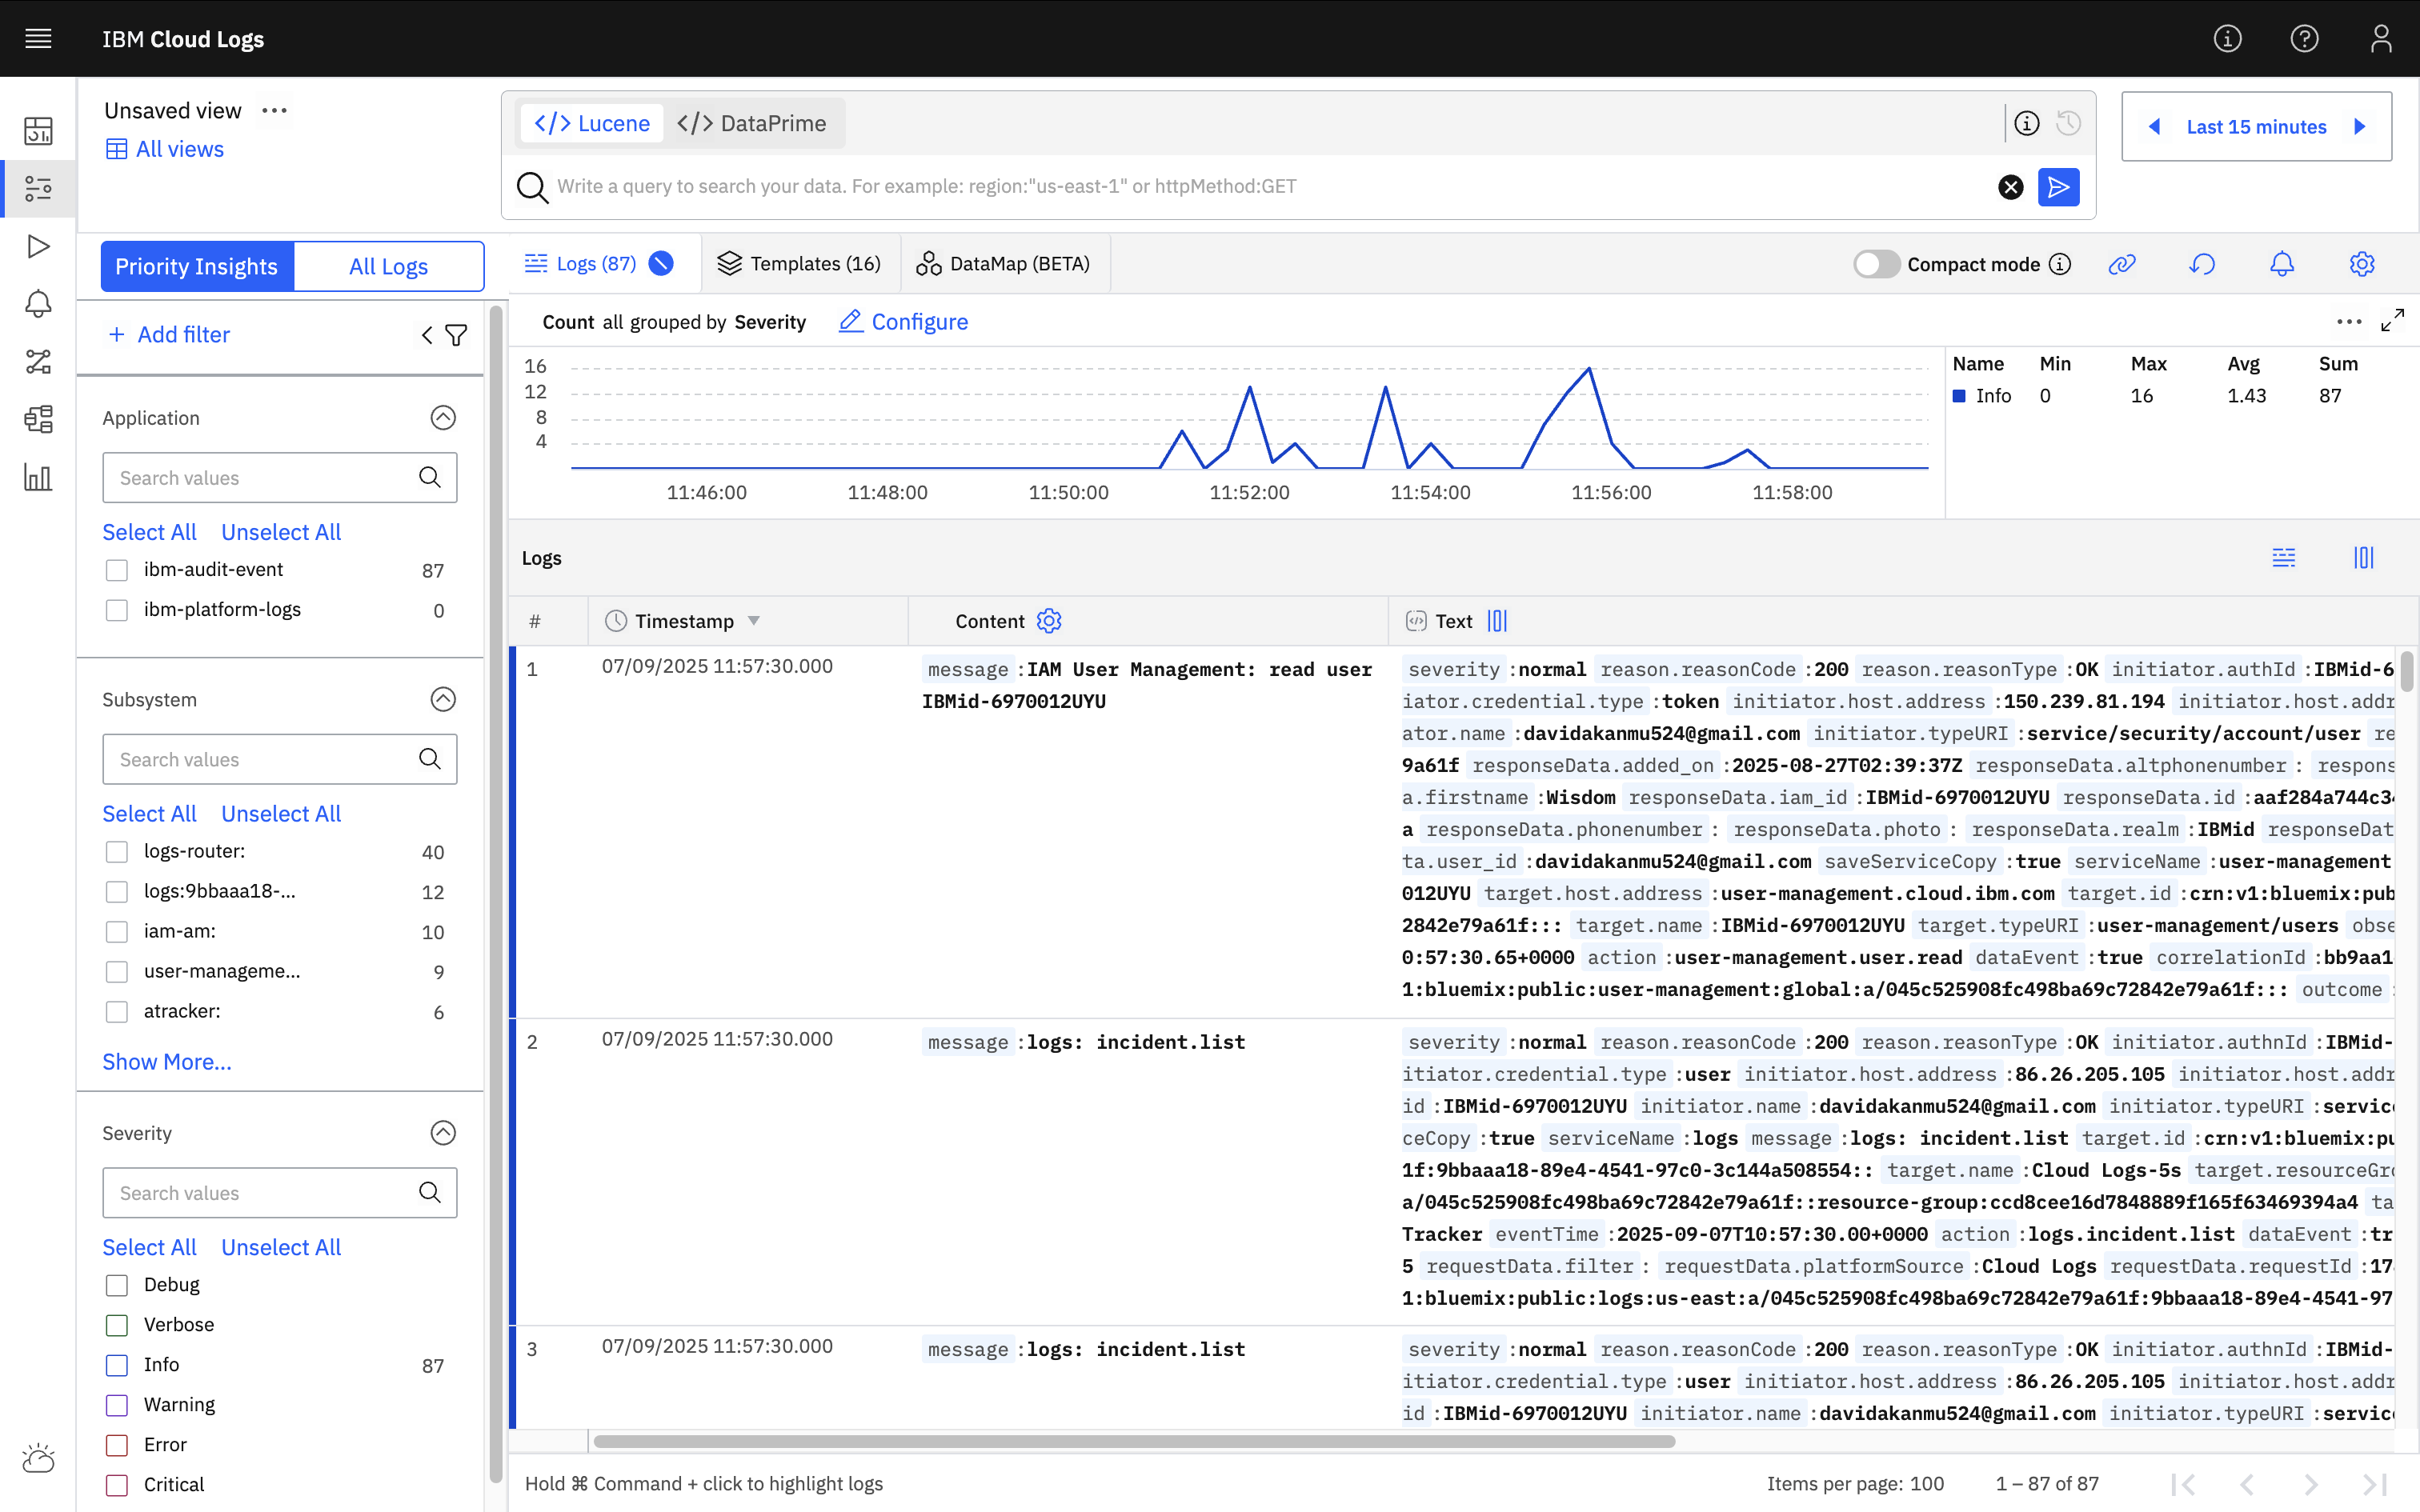Viewport: 2420px width, 1512px height.
Task: Open the Dashboards icon in the left sidebar
Action: [38, 130]
